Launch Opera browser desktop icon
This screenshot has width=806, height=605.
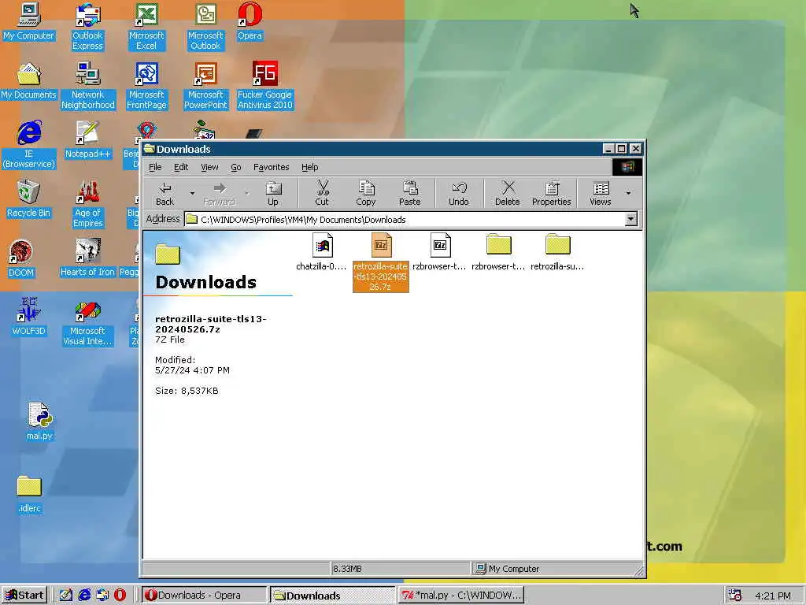coord(250,21)
